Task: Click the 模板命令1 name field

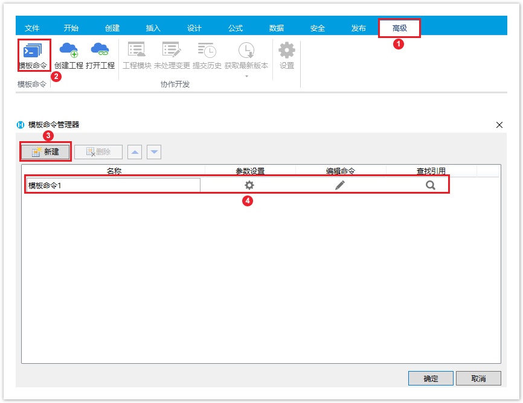Action: coord(114,185)
